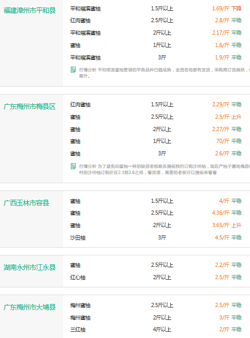Select the 沙田柚 product name in 容县

tap(77, 238)
